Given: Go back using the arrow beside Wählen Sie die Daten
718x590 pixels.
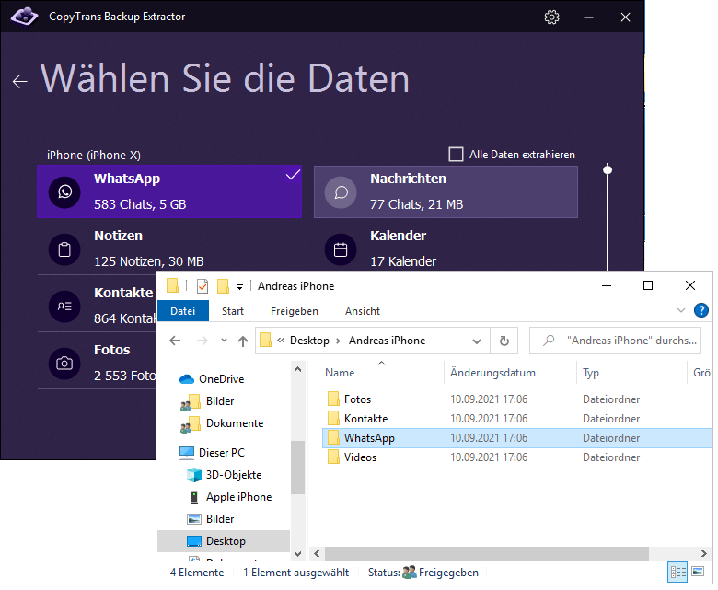Looking at the screenshot, I should [x=19, y=82].
